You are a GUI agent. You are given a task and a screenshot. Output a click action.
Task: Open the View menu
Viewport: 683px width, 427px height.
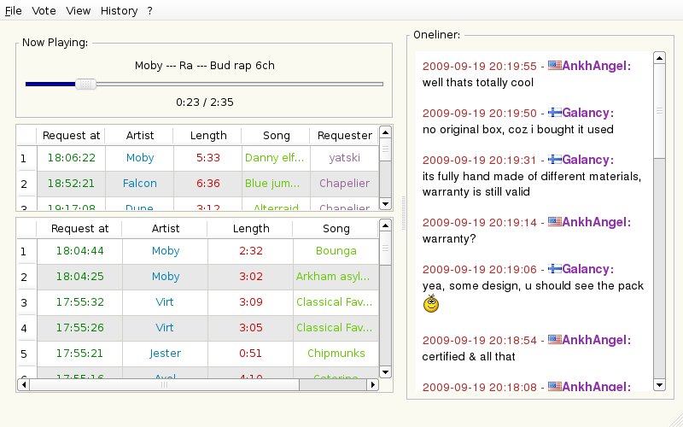click(x=78, y=11)
